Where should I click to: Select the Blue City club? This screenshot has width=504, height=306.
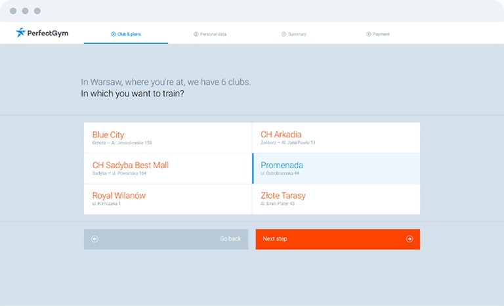(x=168, y=138)
